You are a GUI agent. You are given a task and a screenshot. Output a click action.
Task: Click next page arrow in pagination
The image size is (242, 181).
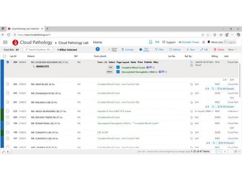(x=231, y=152)
